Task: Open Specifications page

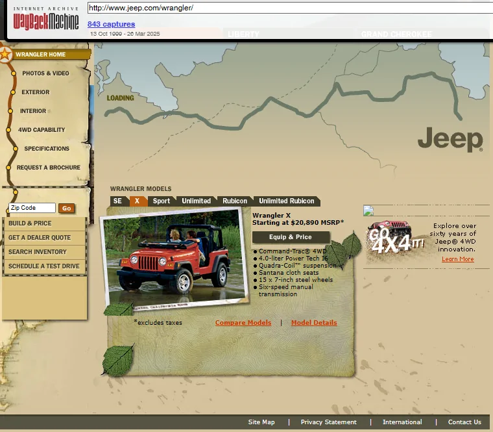Action: click(47, 149)
